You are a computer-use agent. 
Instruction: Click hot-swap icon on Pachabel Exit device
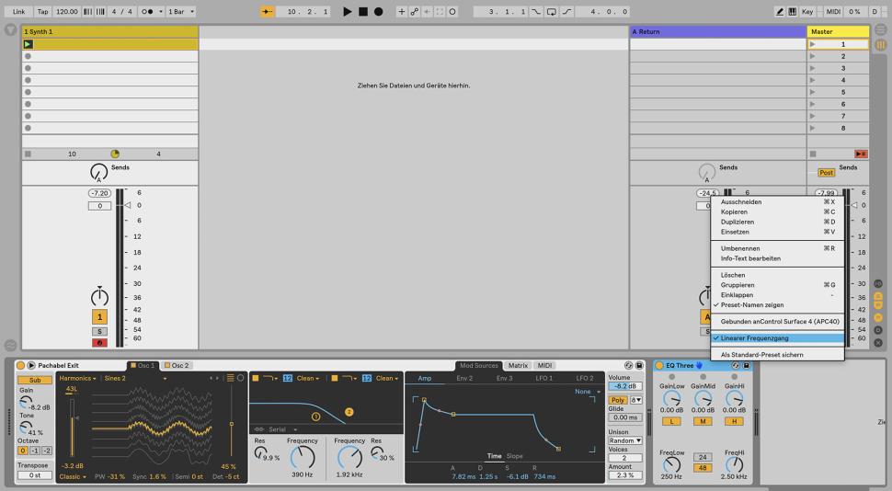628,366
